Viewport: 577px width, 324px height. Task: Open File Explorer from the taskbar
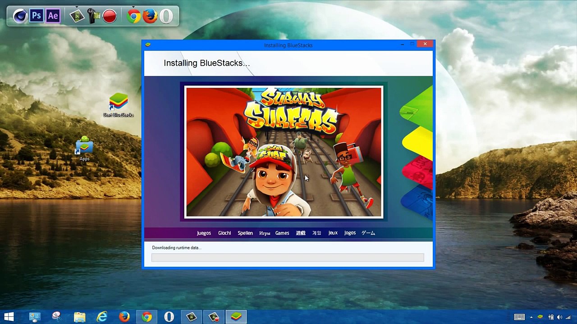(x=79, y=317)
